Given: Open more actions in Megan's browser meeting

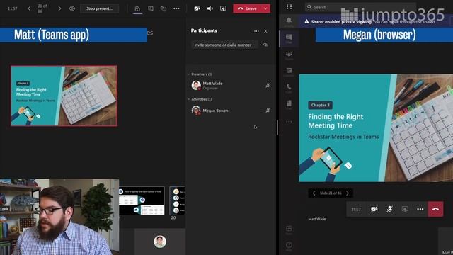Looking at the screenshot, I should point(420,209).
